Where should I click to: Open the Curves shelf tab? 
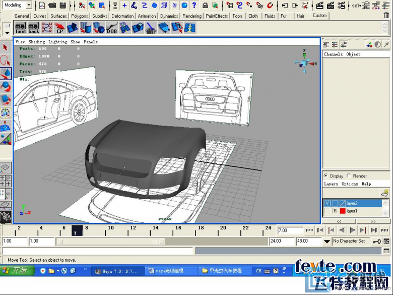(x=40, y=16)
